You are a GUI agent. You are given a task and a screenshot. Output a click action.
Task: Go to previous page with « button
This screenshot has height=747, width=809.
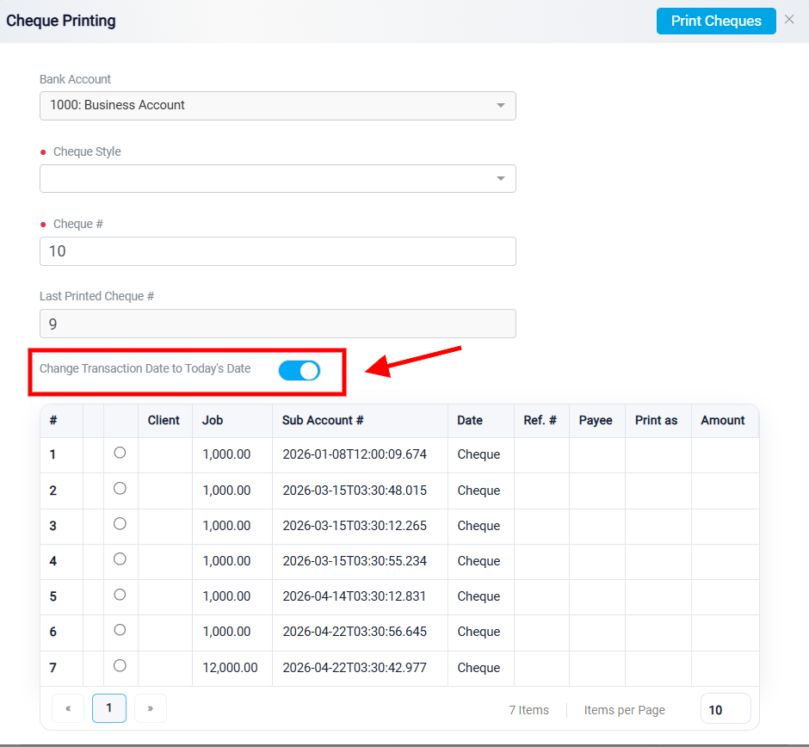pos(68,708)
